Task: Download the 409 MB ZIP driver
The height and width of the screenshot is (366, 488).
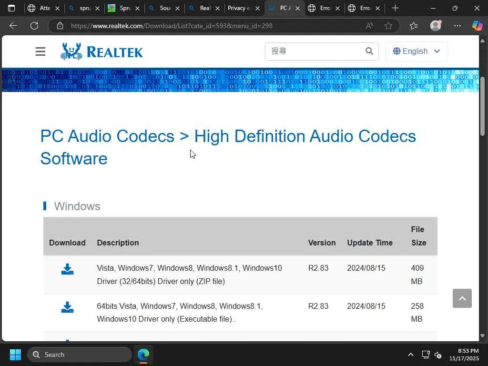Action: pos(67,269)
